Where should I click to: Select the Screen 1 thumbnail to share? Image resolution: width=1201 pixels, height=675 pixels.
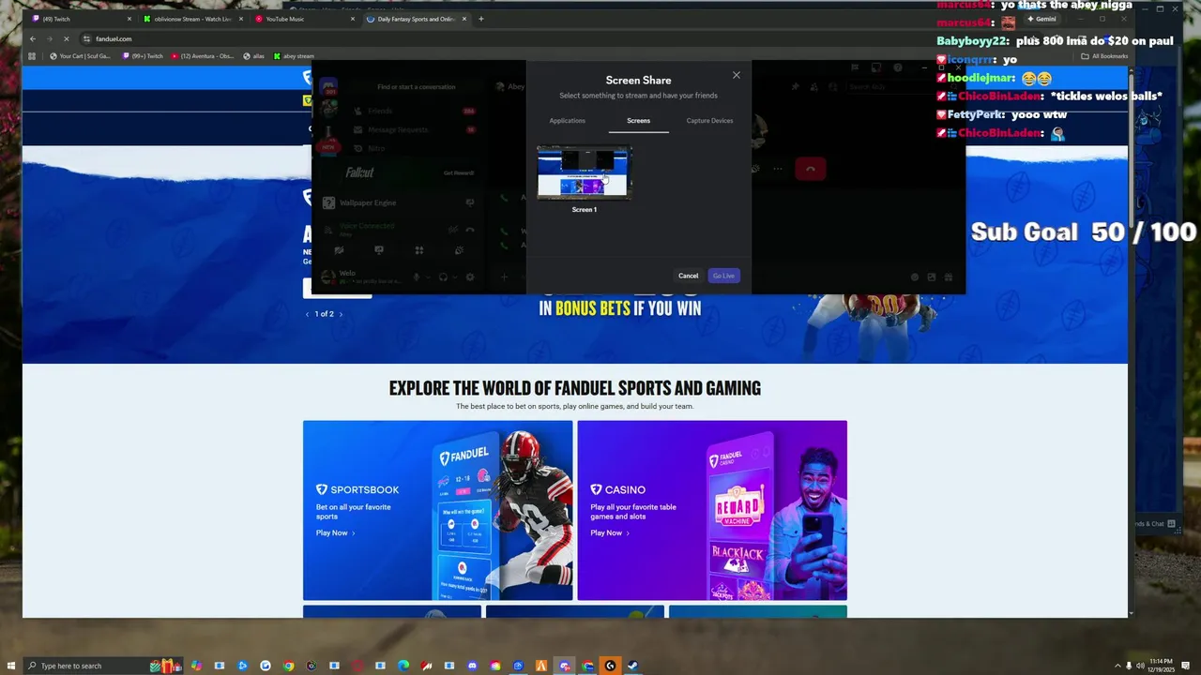(584, 173)
